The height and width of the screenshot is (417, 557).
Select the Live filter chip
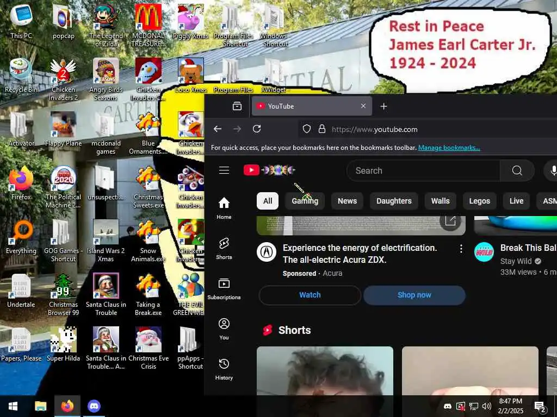pyautogui.click(x=516, y=201)
